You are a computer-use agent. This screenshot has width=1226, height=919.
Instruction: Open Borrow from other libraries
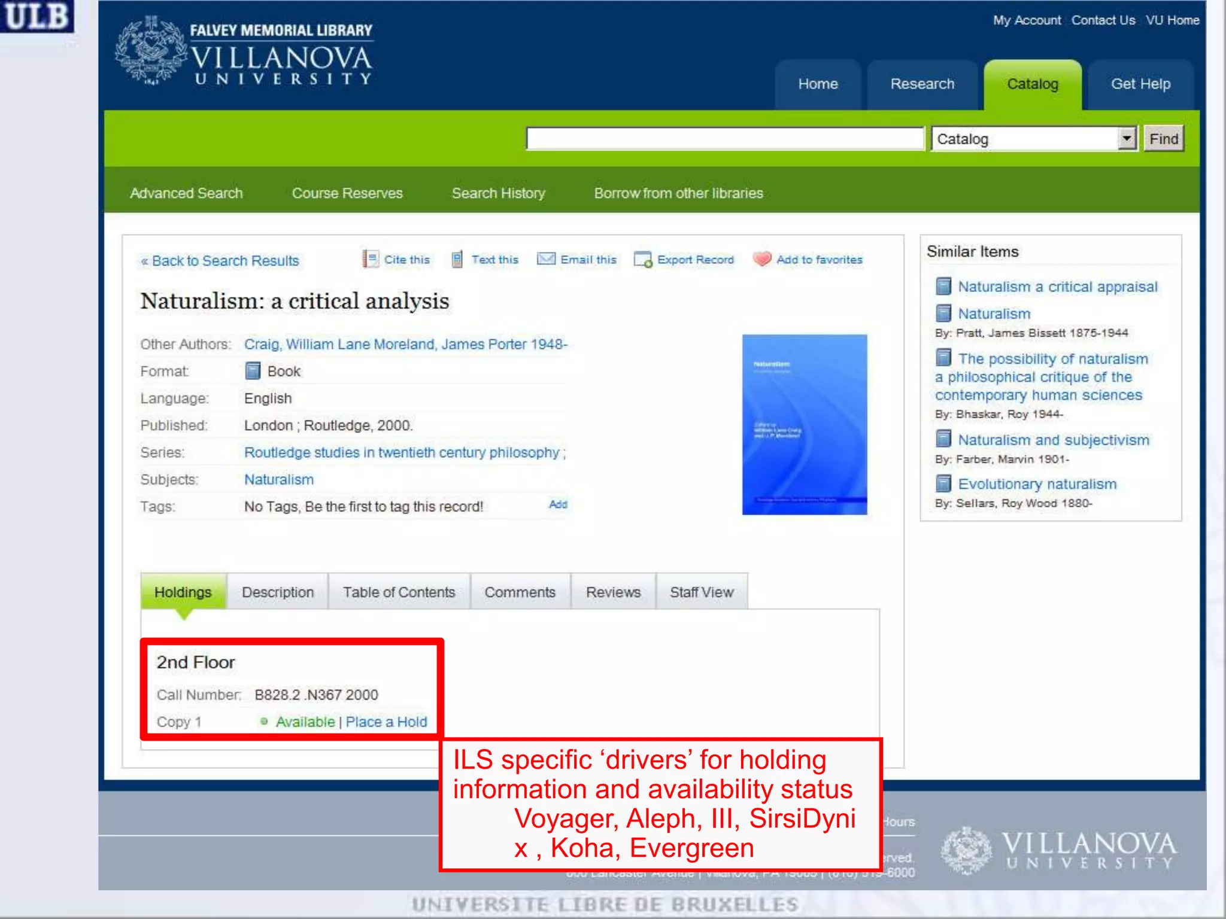tap(678, 193)
